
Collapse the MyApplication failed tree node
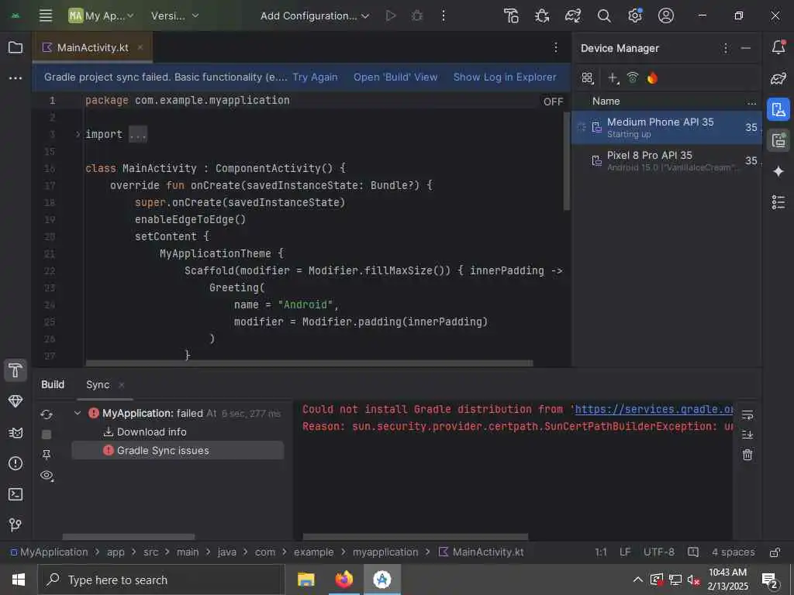coord(78,414)
